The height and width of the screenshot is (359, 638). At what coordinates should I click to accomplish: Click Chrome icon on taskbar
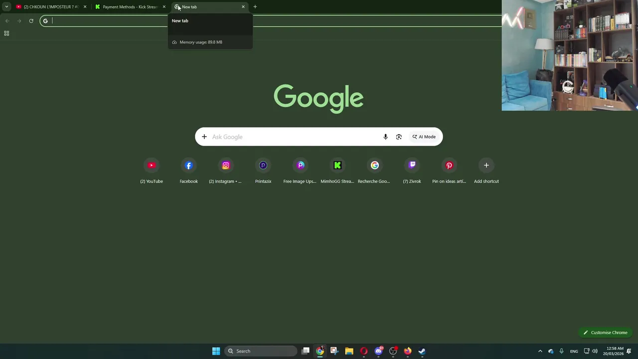(x=320, y=351)
